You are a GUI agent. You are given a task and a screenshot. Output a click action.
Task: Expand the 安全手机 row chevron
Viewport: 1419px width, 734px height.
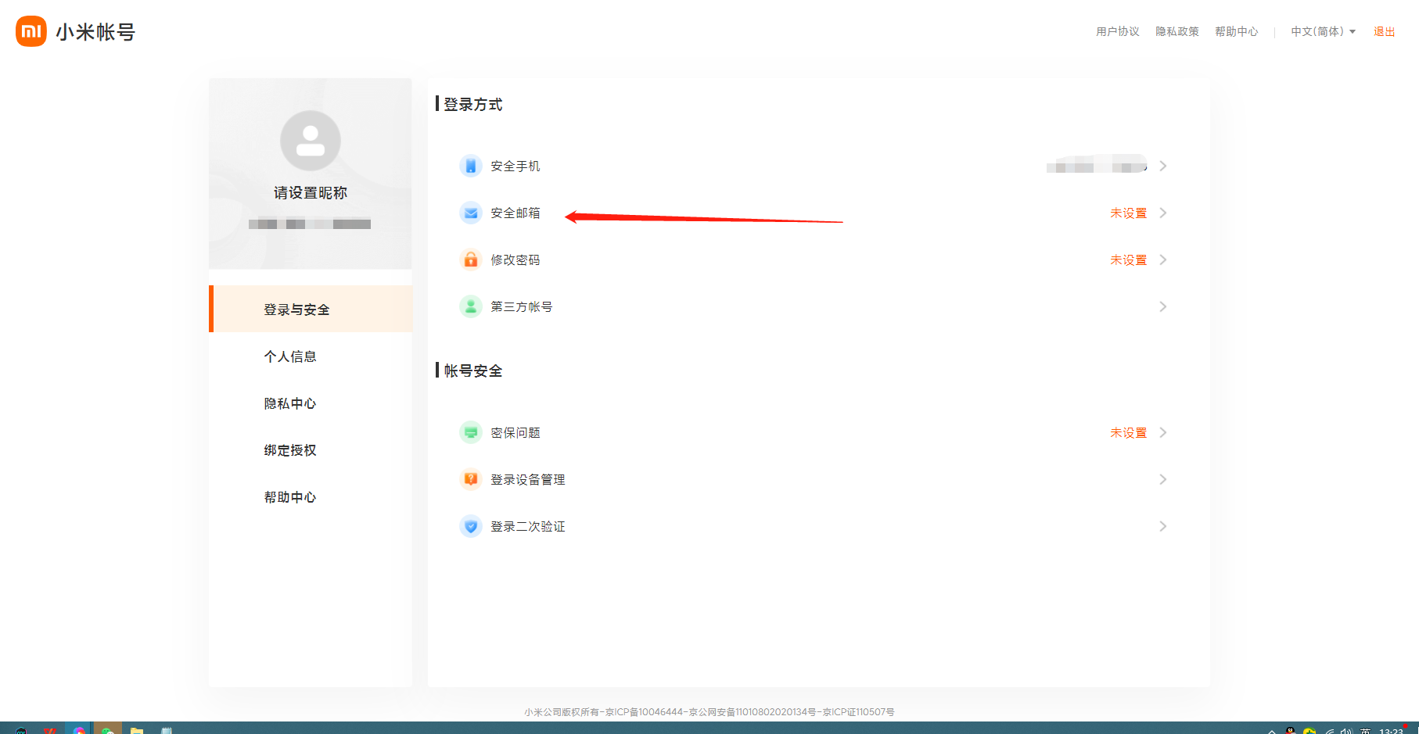1163,166
